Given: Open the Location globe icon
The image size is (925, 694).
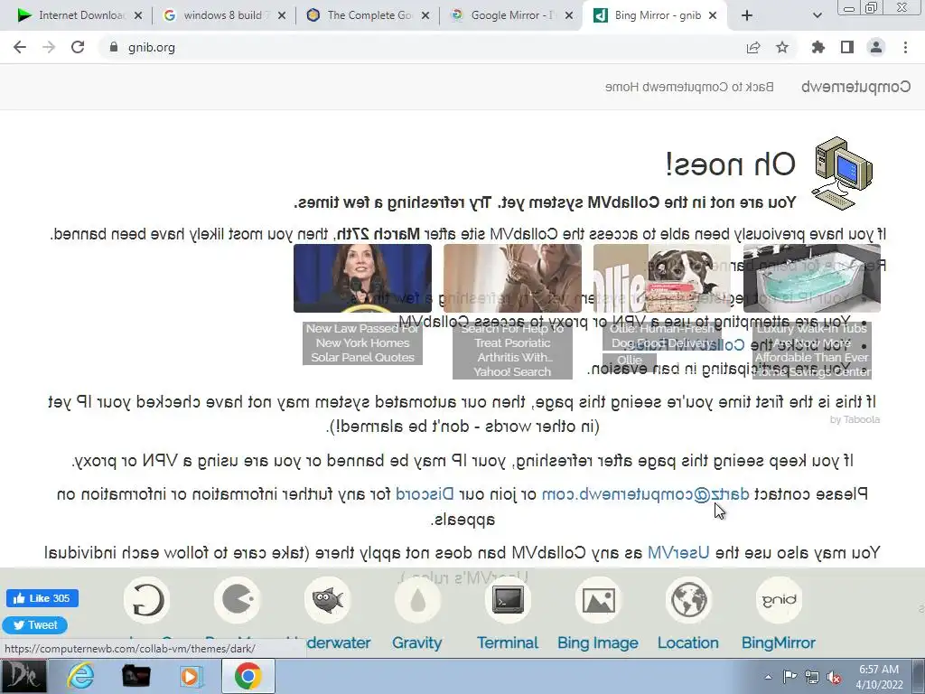Looking at the screenshot, I should 688,600.
